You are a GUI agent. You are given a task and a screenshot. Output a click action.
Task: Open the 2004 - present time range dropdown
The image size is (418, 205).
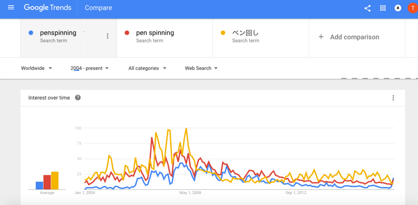point(89,68)
